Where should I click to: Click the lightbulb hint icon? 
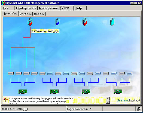tap(6, 100)
